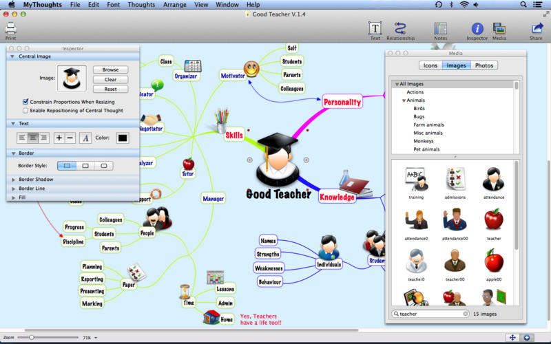Click the canvas horizontal scrollbar

click(191, 330)
